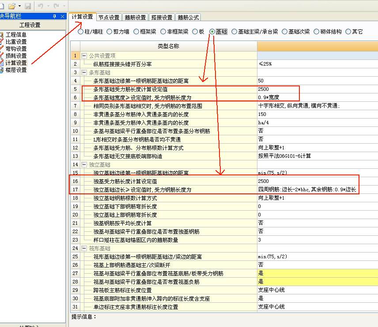Open 楼层设置 in the navigation list
Viewport: 378px width, 327px height.
pos(16,70)
